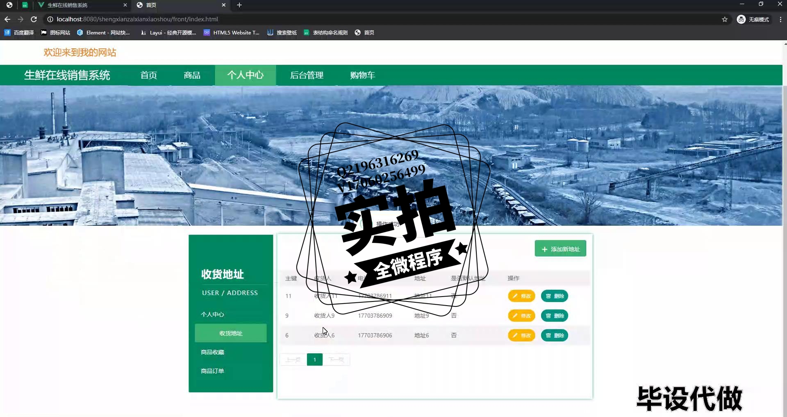The image size is (787, 417).
Task: Open a new browser tab
Action: click(x=239, y=5)
